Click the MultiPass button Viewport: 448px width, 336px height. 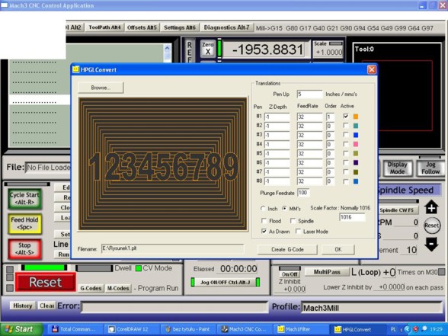tap(327, 272)
